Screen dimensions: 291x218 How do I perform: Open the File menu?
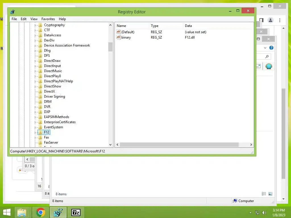tap(14, 19)
